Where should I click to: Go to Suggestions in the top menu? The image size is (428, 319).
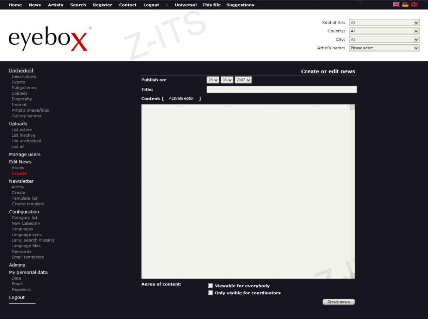click(240, 5)
